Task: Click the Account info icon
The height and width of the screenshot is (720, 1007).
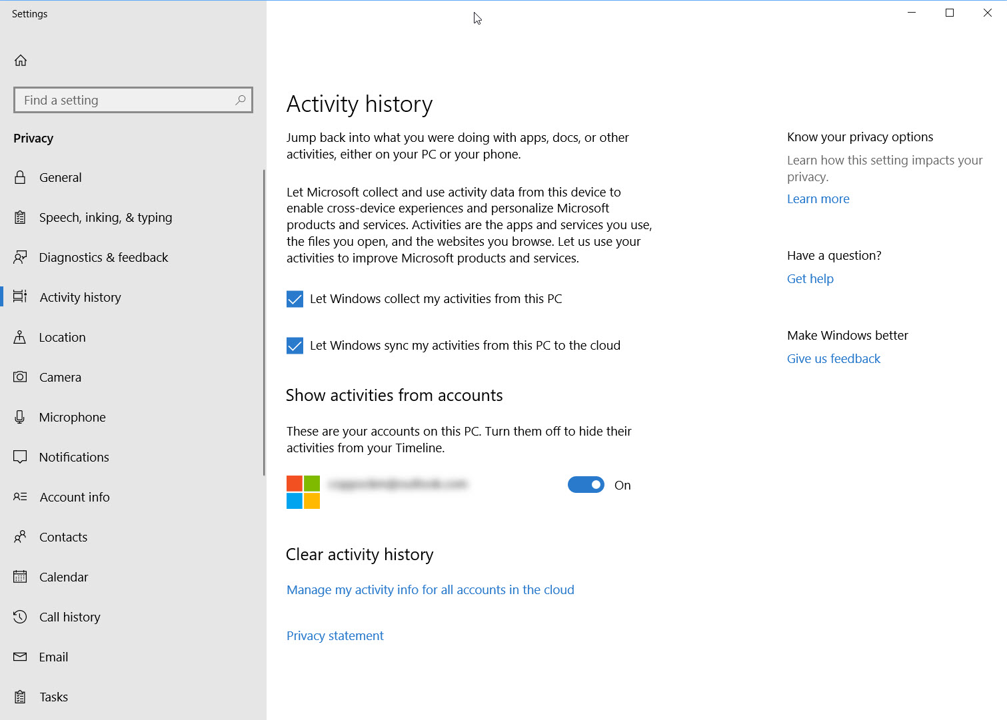Action: 20,497
